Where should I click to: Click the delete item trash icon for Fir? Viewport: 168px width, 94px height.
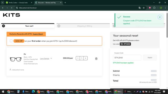[96, 58]
